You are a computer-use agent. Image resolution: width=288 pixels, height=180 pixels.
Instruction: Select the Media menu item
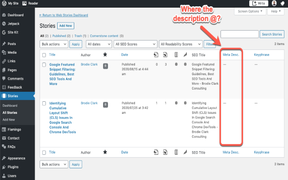(13, 52)
